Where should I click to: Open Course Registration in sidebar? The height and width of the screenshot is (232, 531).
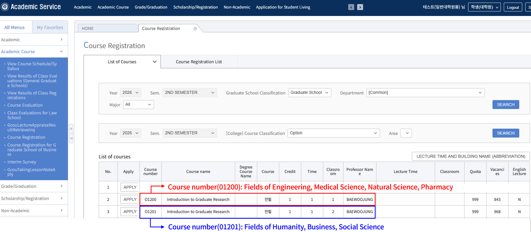26,137
